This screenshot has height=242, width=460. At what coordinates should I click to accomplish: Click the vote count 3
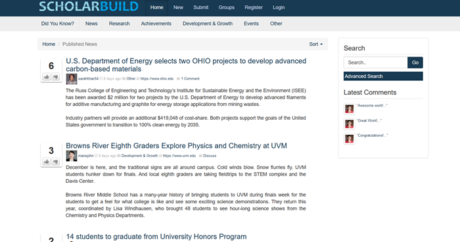tap(51, 151)
